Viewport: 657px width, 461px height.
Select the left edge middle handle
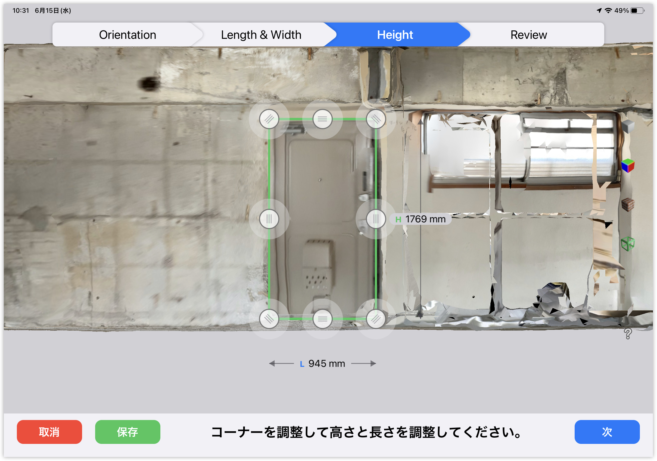coord(269,219)
